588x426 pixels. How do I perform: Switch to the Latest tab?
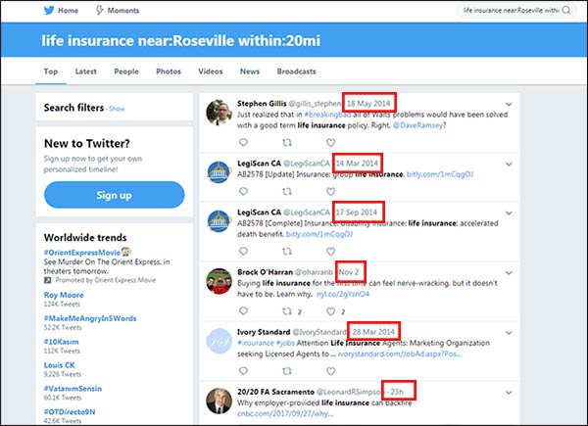coord(86,71)
